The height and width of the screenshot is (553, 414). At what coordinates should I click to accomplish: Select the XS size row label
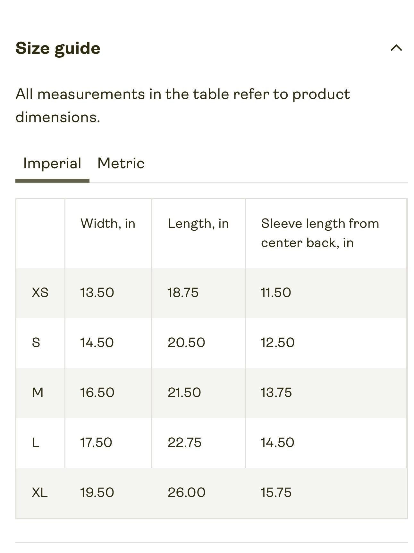[40, 293]
